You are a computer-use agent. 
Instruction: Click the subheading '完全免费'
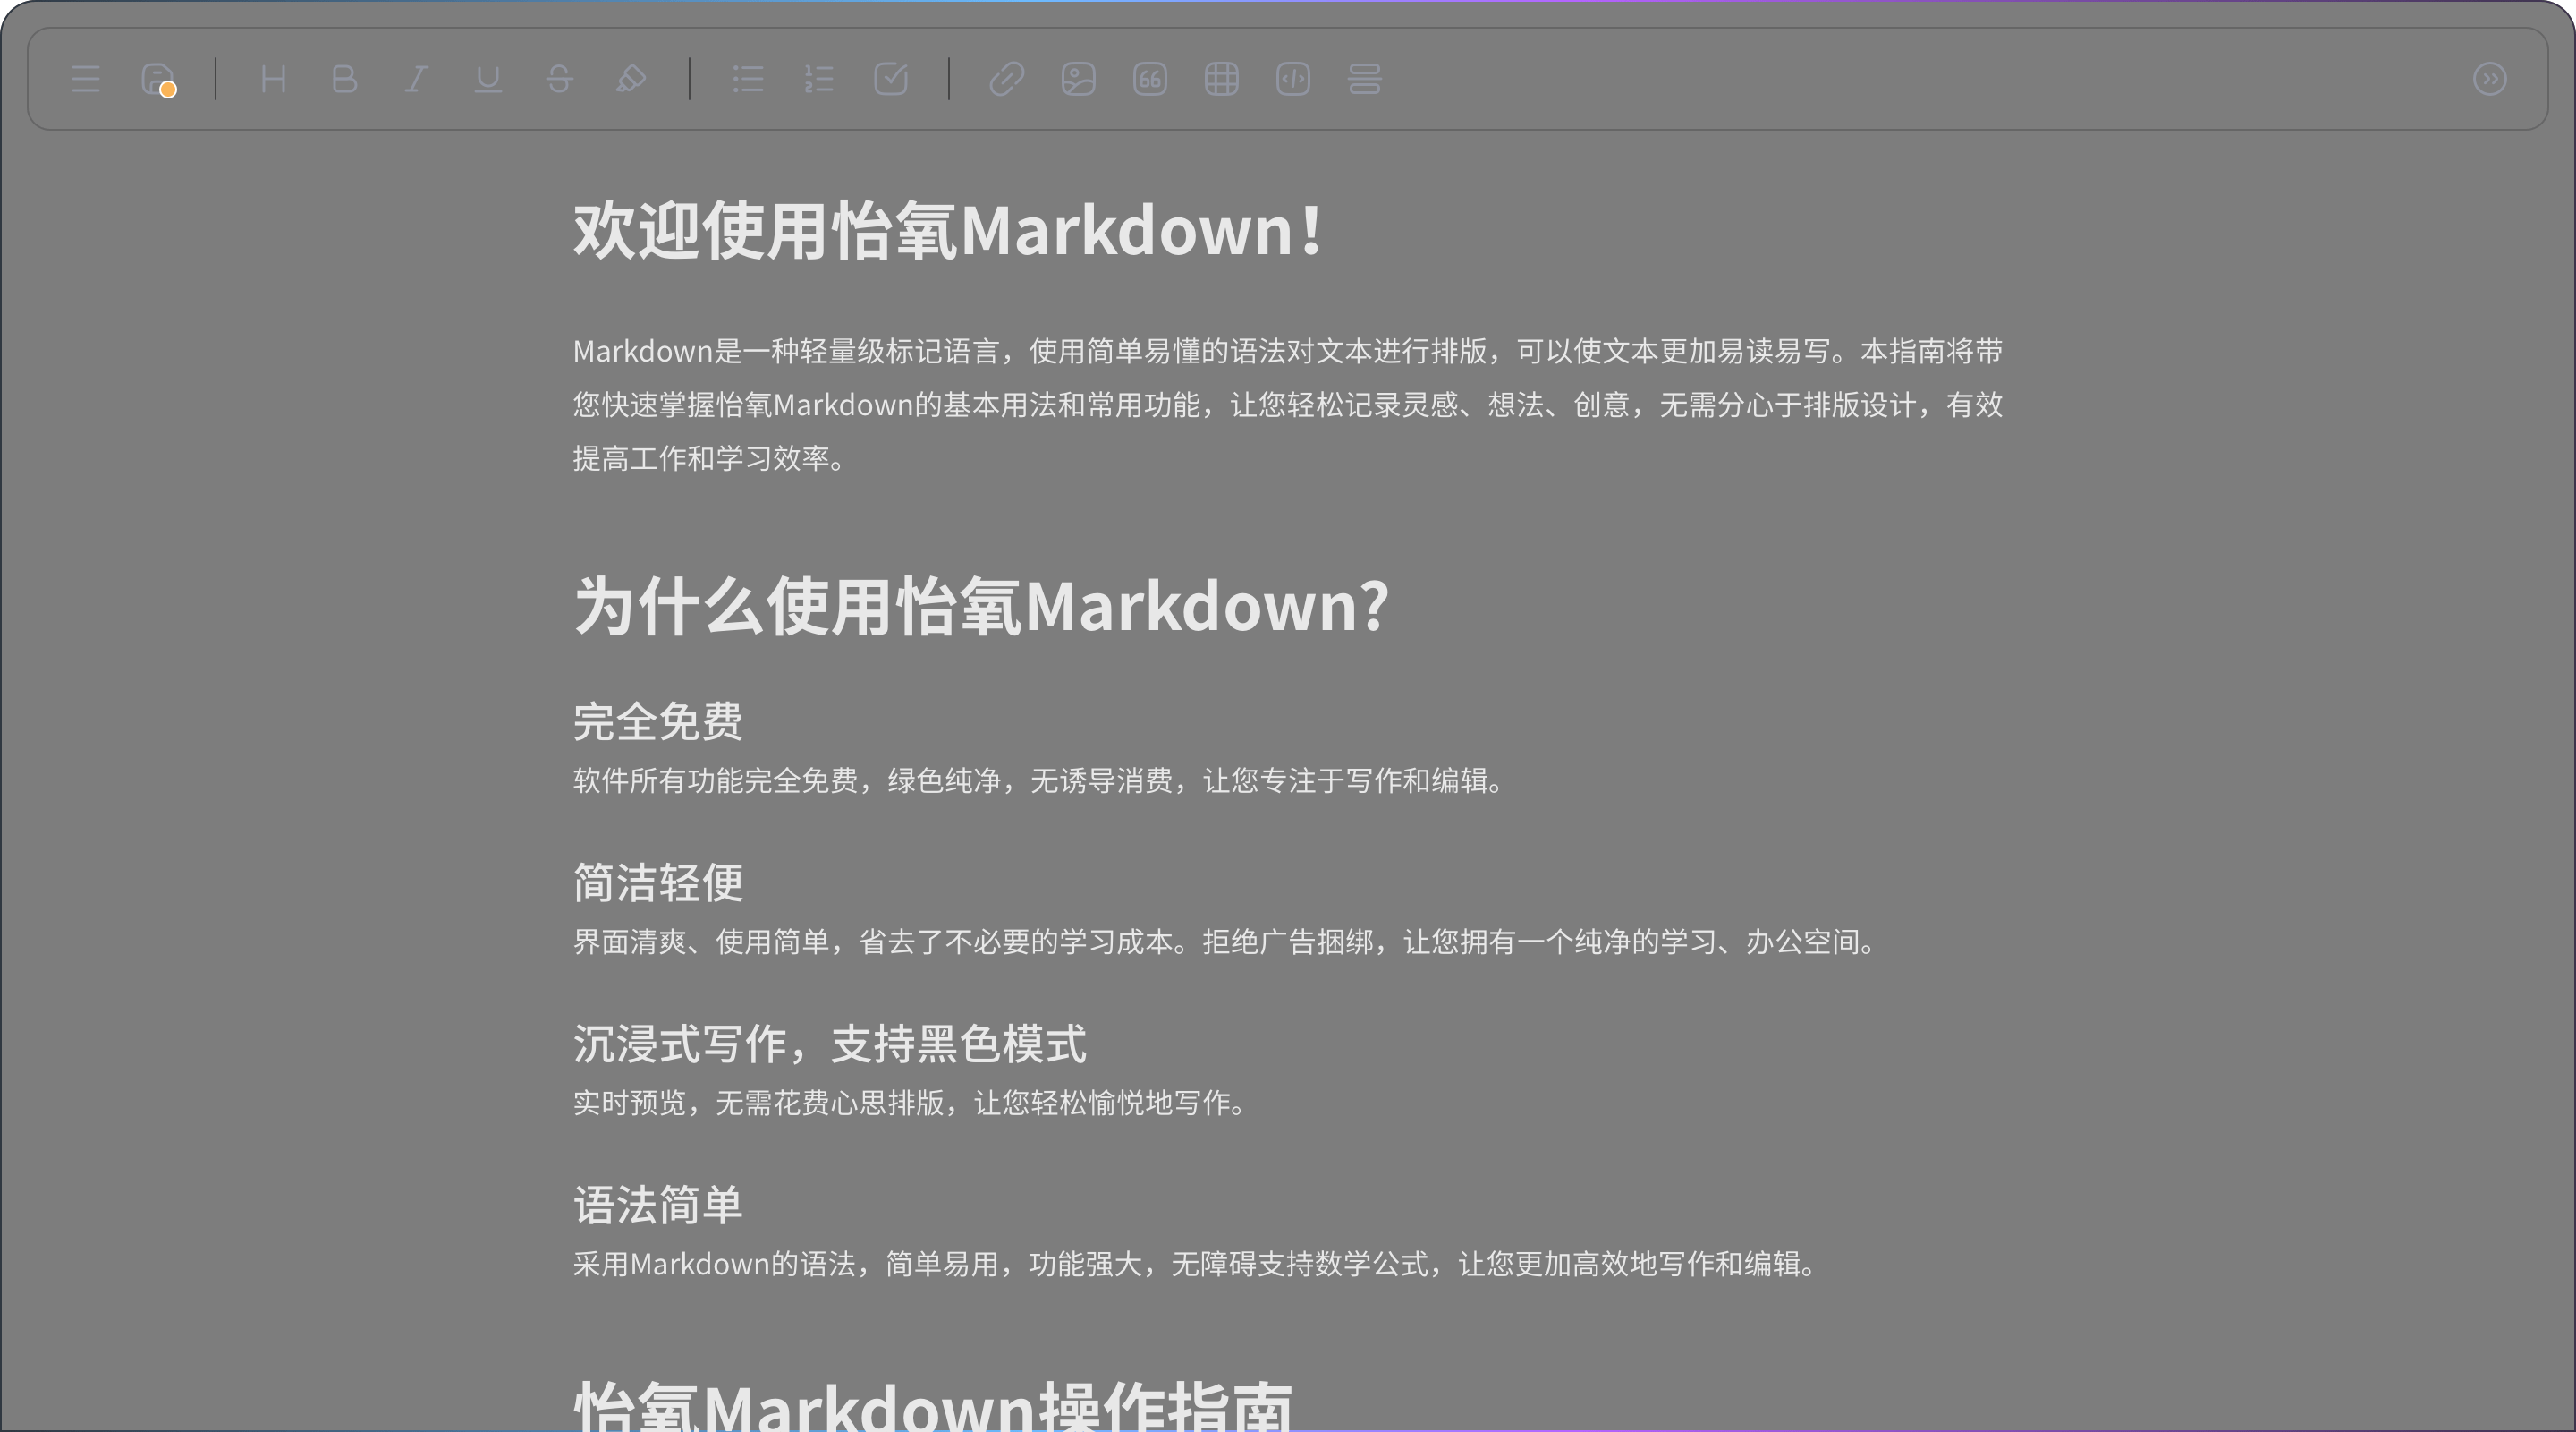(x=658, y=721)
